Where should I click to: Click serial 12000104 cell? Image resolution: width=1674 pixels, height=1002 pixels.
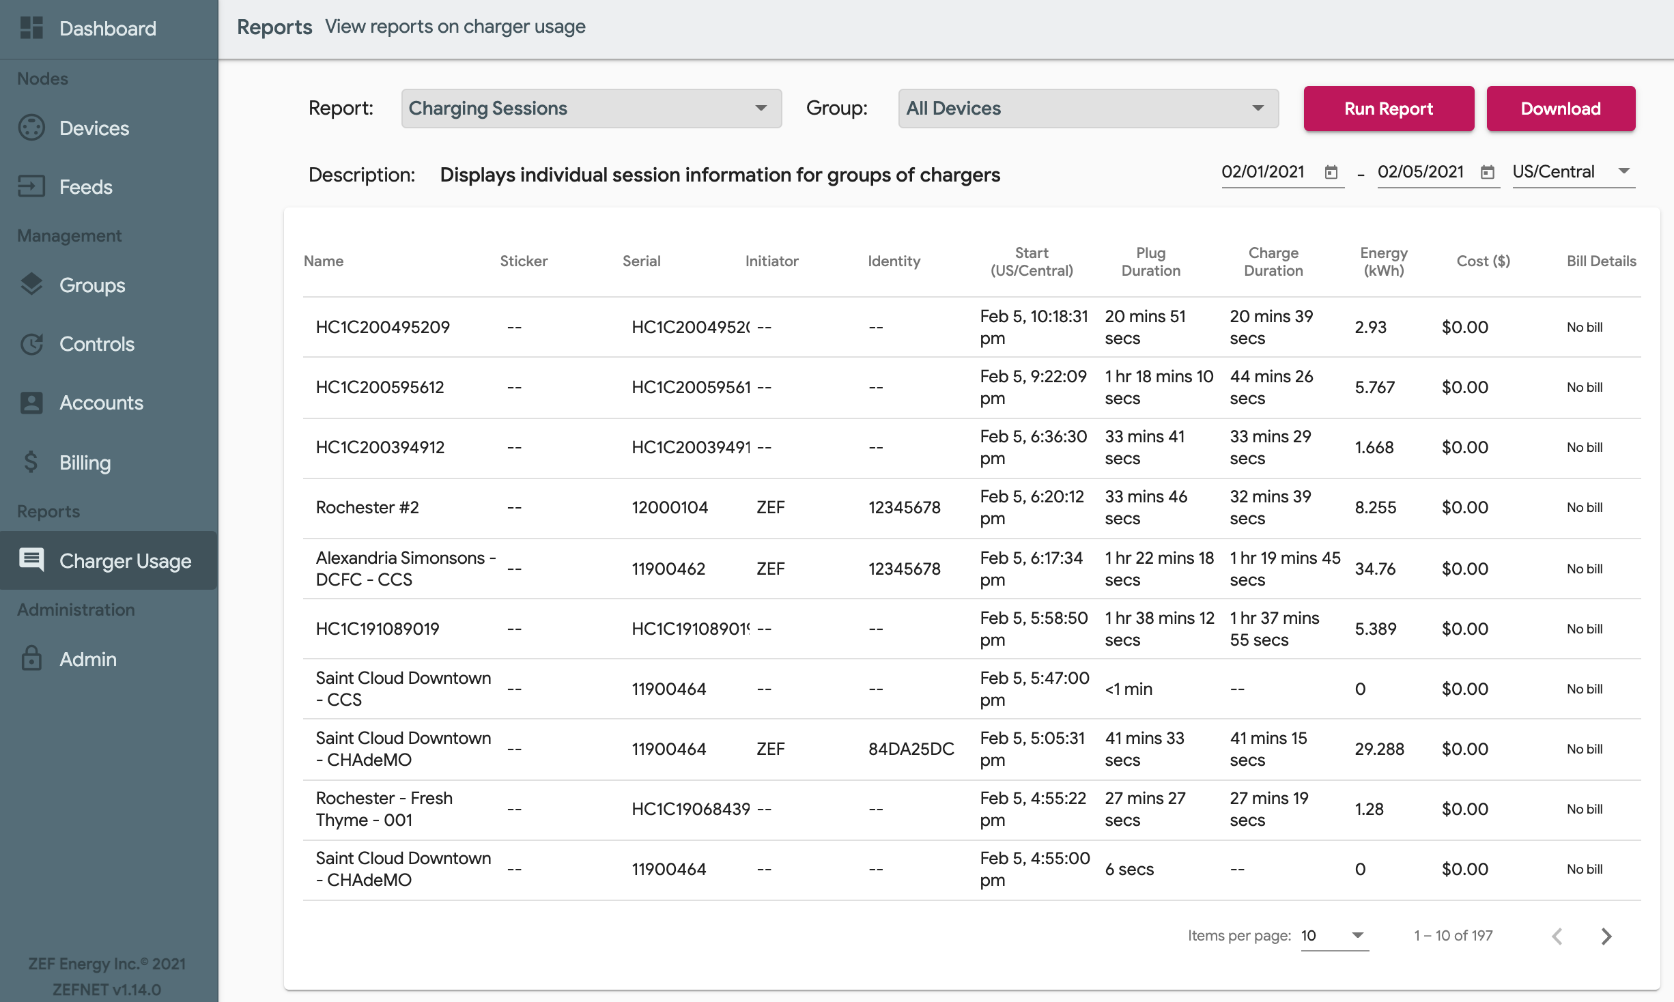(670, 507)
